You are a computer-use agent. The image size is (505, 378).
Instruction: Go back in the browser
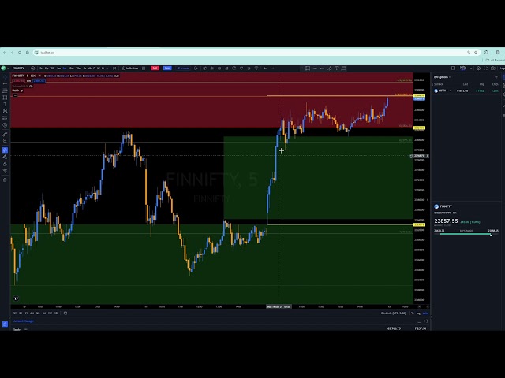click(x=5, y=53)
